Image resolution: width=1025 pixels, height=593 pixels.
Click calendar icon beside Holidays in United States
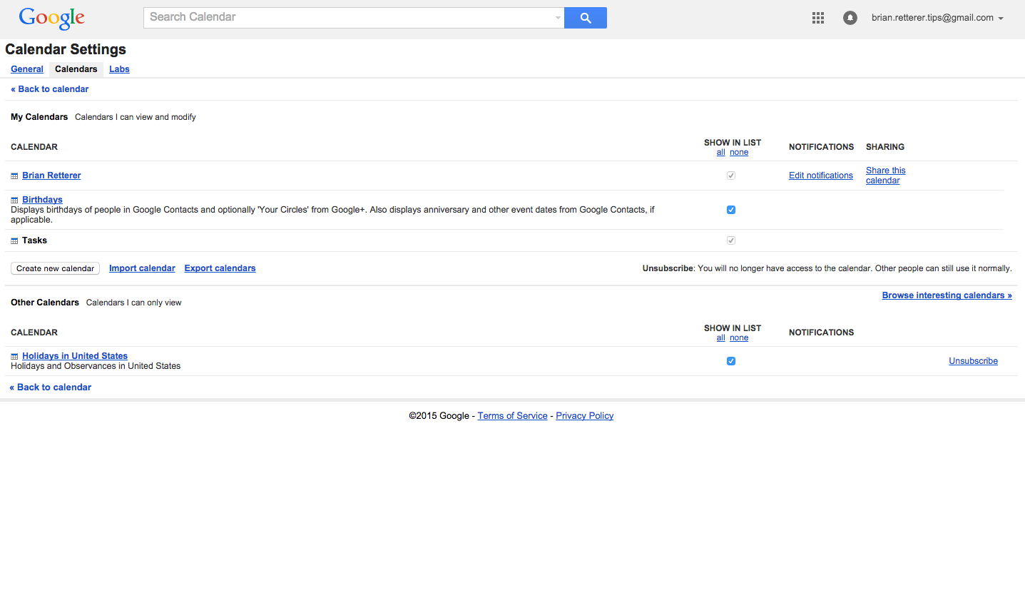coord(14,357)
